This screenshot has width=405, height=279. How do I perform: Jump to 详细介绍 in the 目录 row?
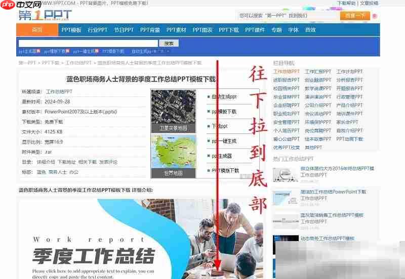point(46,162)
